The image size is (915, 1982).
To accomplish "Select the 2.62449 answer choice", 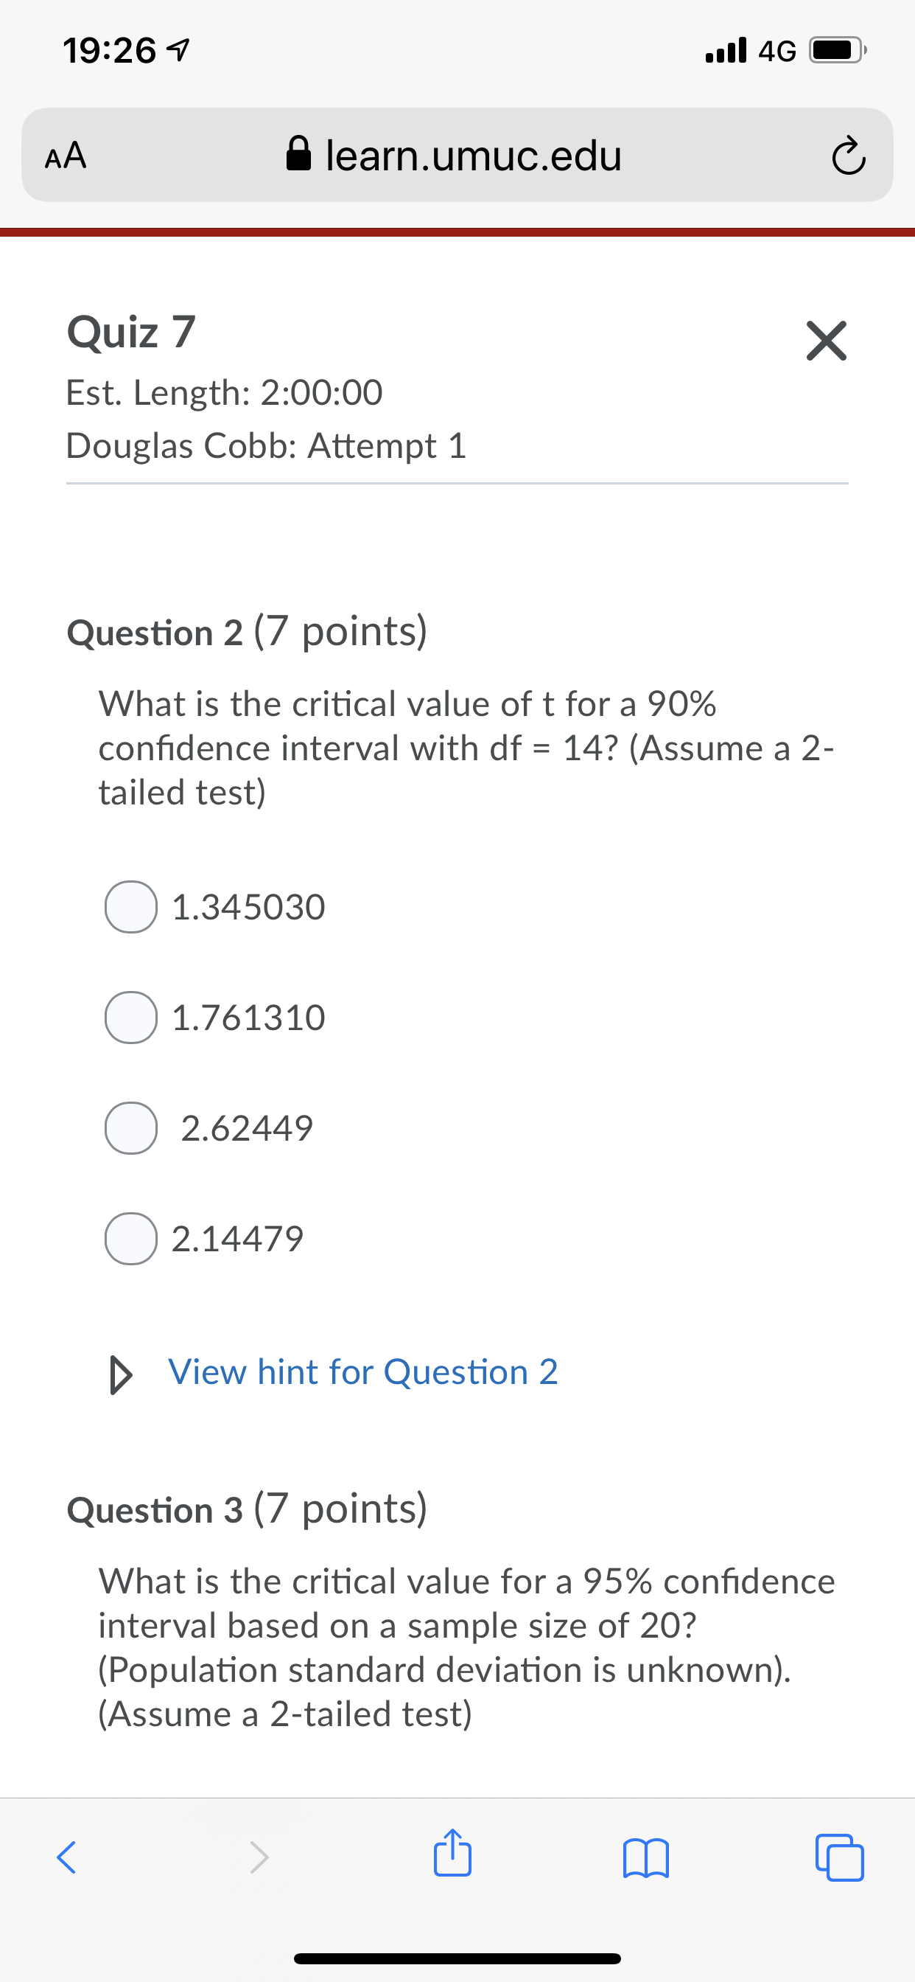I will pyautogui.click(x=130, y=1129).
